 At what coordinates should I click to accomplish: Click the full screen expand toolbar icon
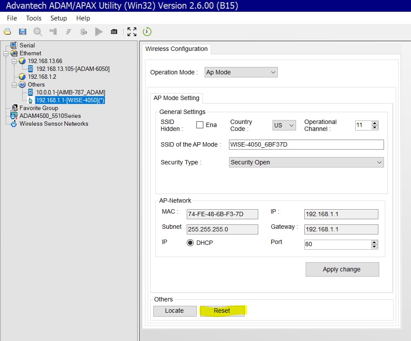pos(132,32)
